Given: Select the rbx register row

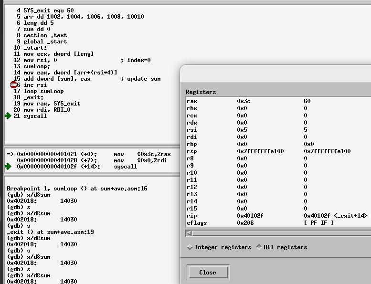Looking at the screenshot, I should point(279,108).
